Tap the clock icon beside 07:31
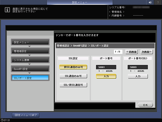This screenshot has width=162, height=122. [2, 120]
